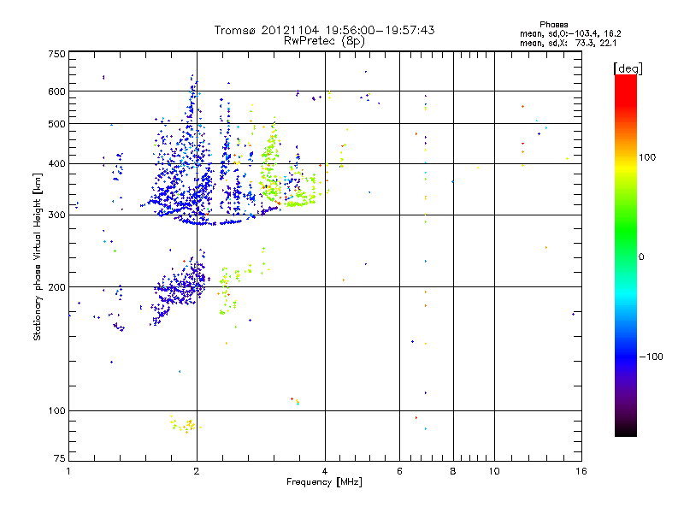The height and width of the screenshot is (513, 684).
Task: Click the "750" height tick label
Action: tap(57, 55)
